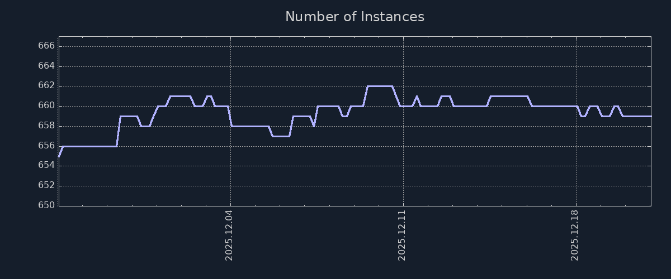The image size is (671, 279).
Task: Click the 656 label on the y-axis
Action: [46, 146]
